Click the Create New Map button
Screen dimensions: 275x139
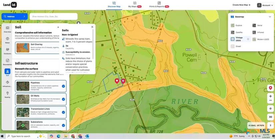(241, 5)
